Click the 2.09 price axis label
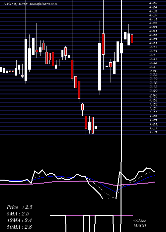This screenshot has height=232, width=166. tap(153, 91)
